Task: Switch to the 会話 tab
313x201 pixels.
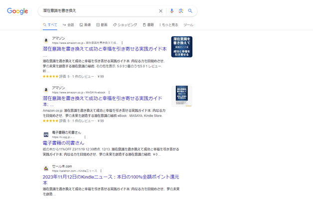Action: (68, 25)
